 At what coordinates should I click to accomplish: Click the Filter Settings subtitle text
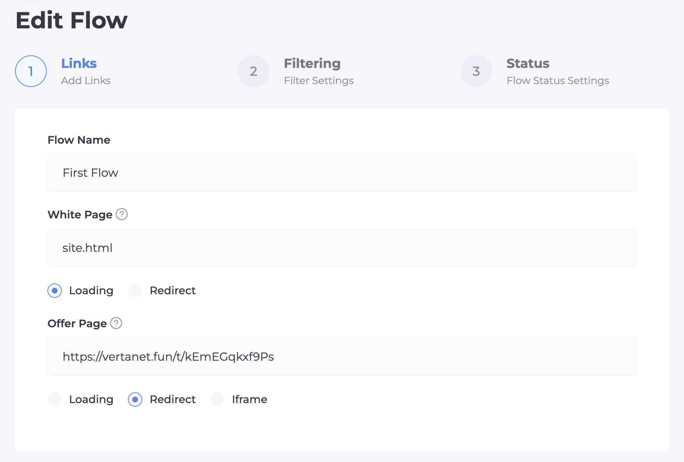319,80
